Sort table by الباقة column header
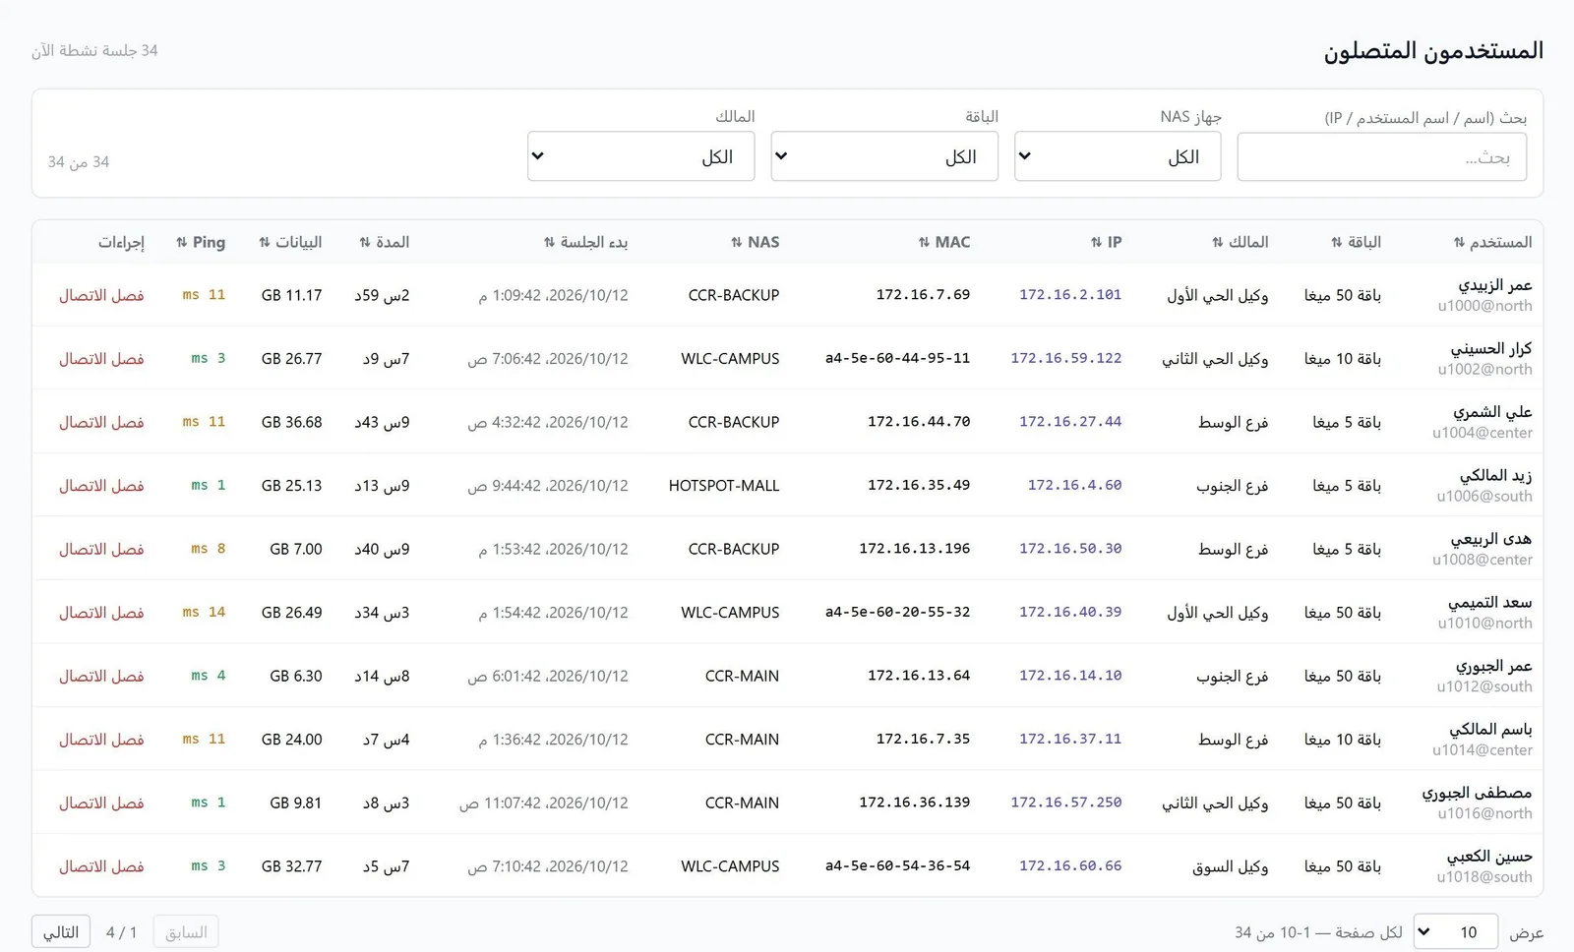Viewport: 1574px width, 952px height. pyautogui.click(x=1356, y=242)
